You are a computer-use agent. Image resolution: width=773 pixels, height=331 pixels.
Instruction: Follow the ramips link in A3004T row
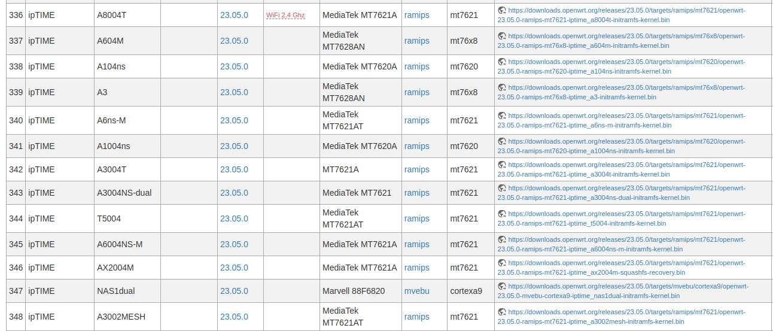pos(417,169)
